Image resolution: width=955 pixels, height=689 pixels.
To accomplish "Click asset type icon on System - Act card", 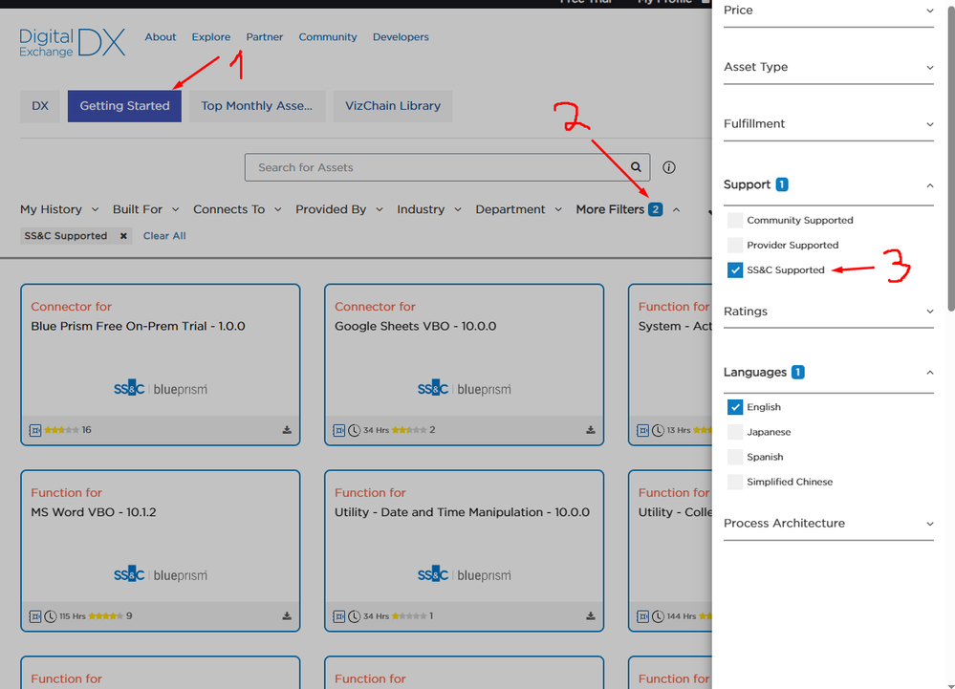I will 642,430.
